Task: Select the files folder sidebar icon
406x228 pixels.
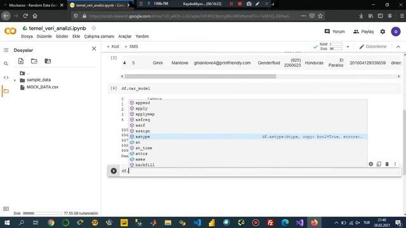Action: [x=6, y=91]
